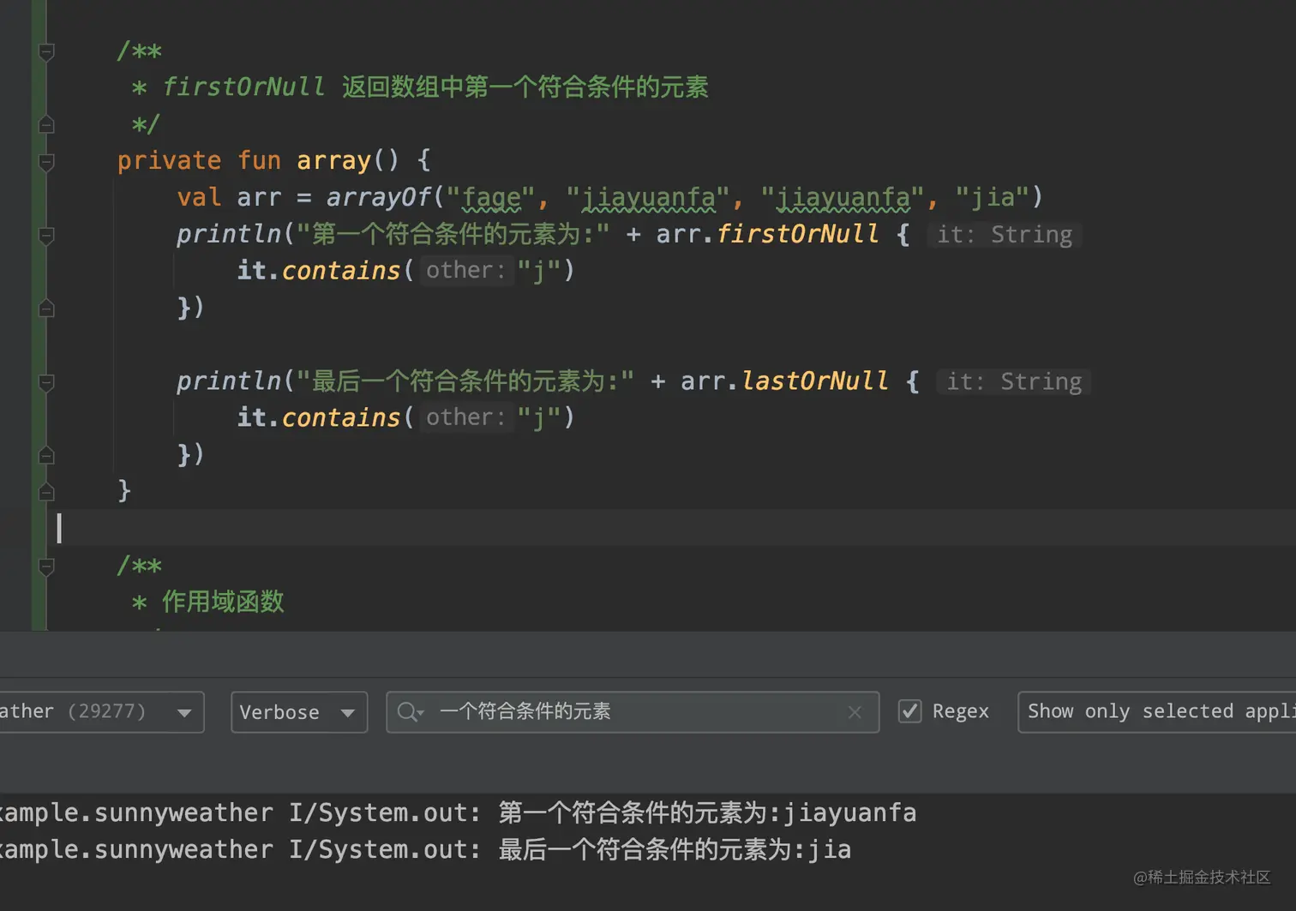This screenshot has height=911, width=1296.
Task: Click the 'fun' keyword
Action: tap(259, 161)
